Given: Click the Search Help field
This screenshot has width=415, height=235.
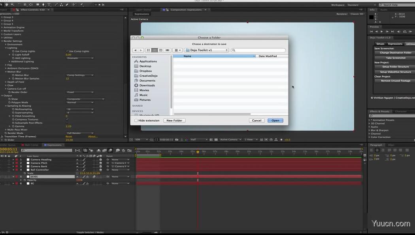Looking at the screenshot, I should (x=396, y=5).
